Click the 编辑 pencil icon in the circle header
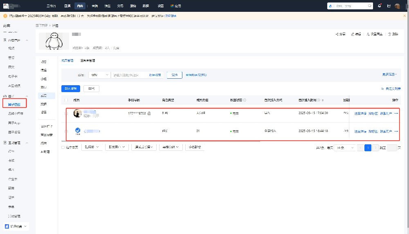The width and height of the screenshot is (409, 234). pos(353,34)
